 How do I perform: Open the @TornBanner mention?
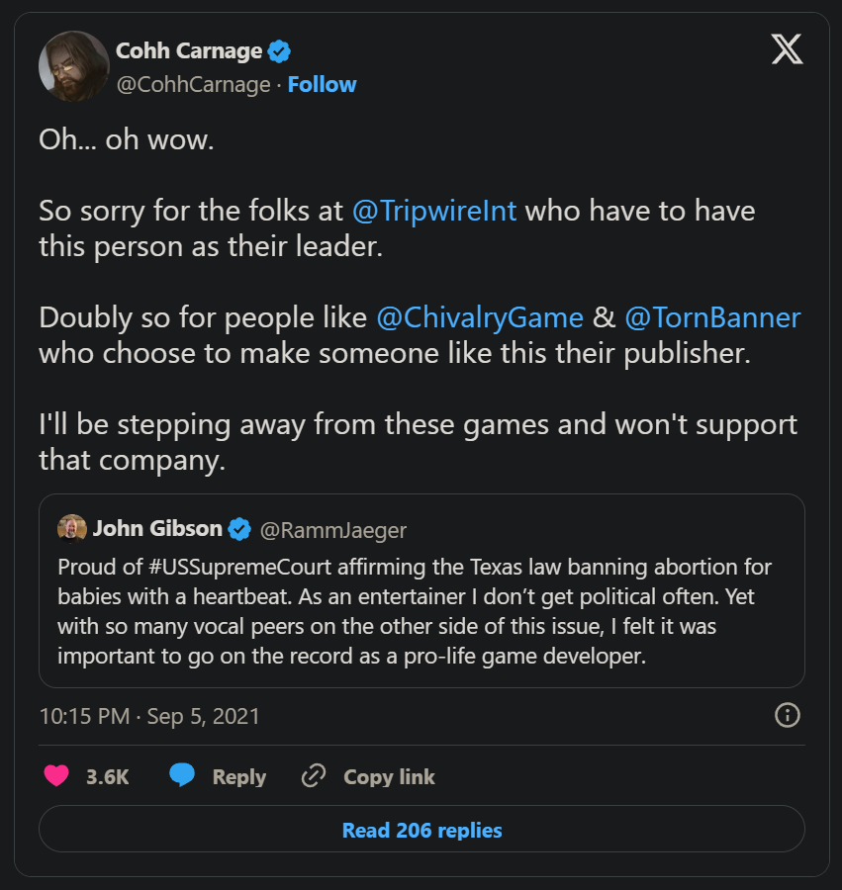(x=712, y=317)
